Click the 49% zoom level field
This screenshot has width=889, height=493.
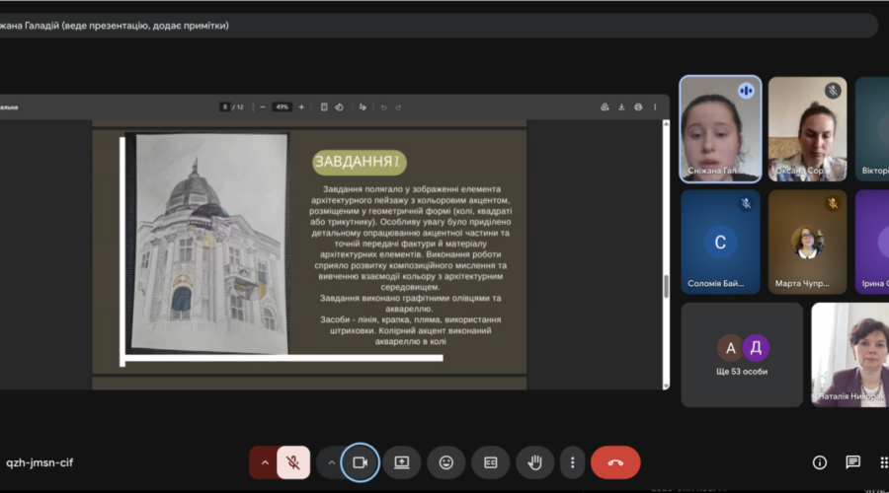point(282,106)
